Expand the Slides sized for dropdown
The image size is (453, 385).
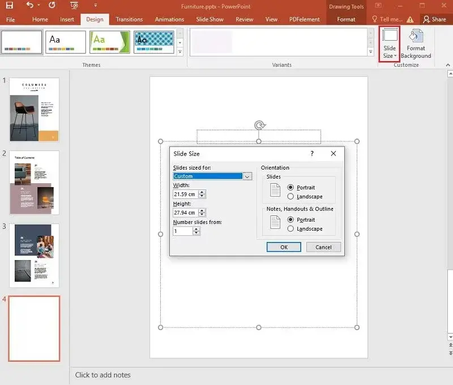tap(247, 176)
